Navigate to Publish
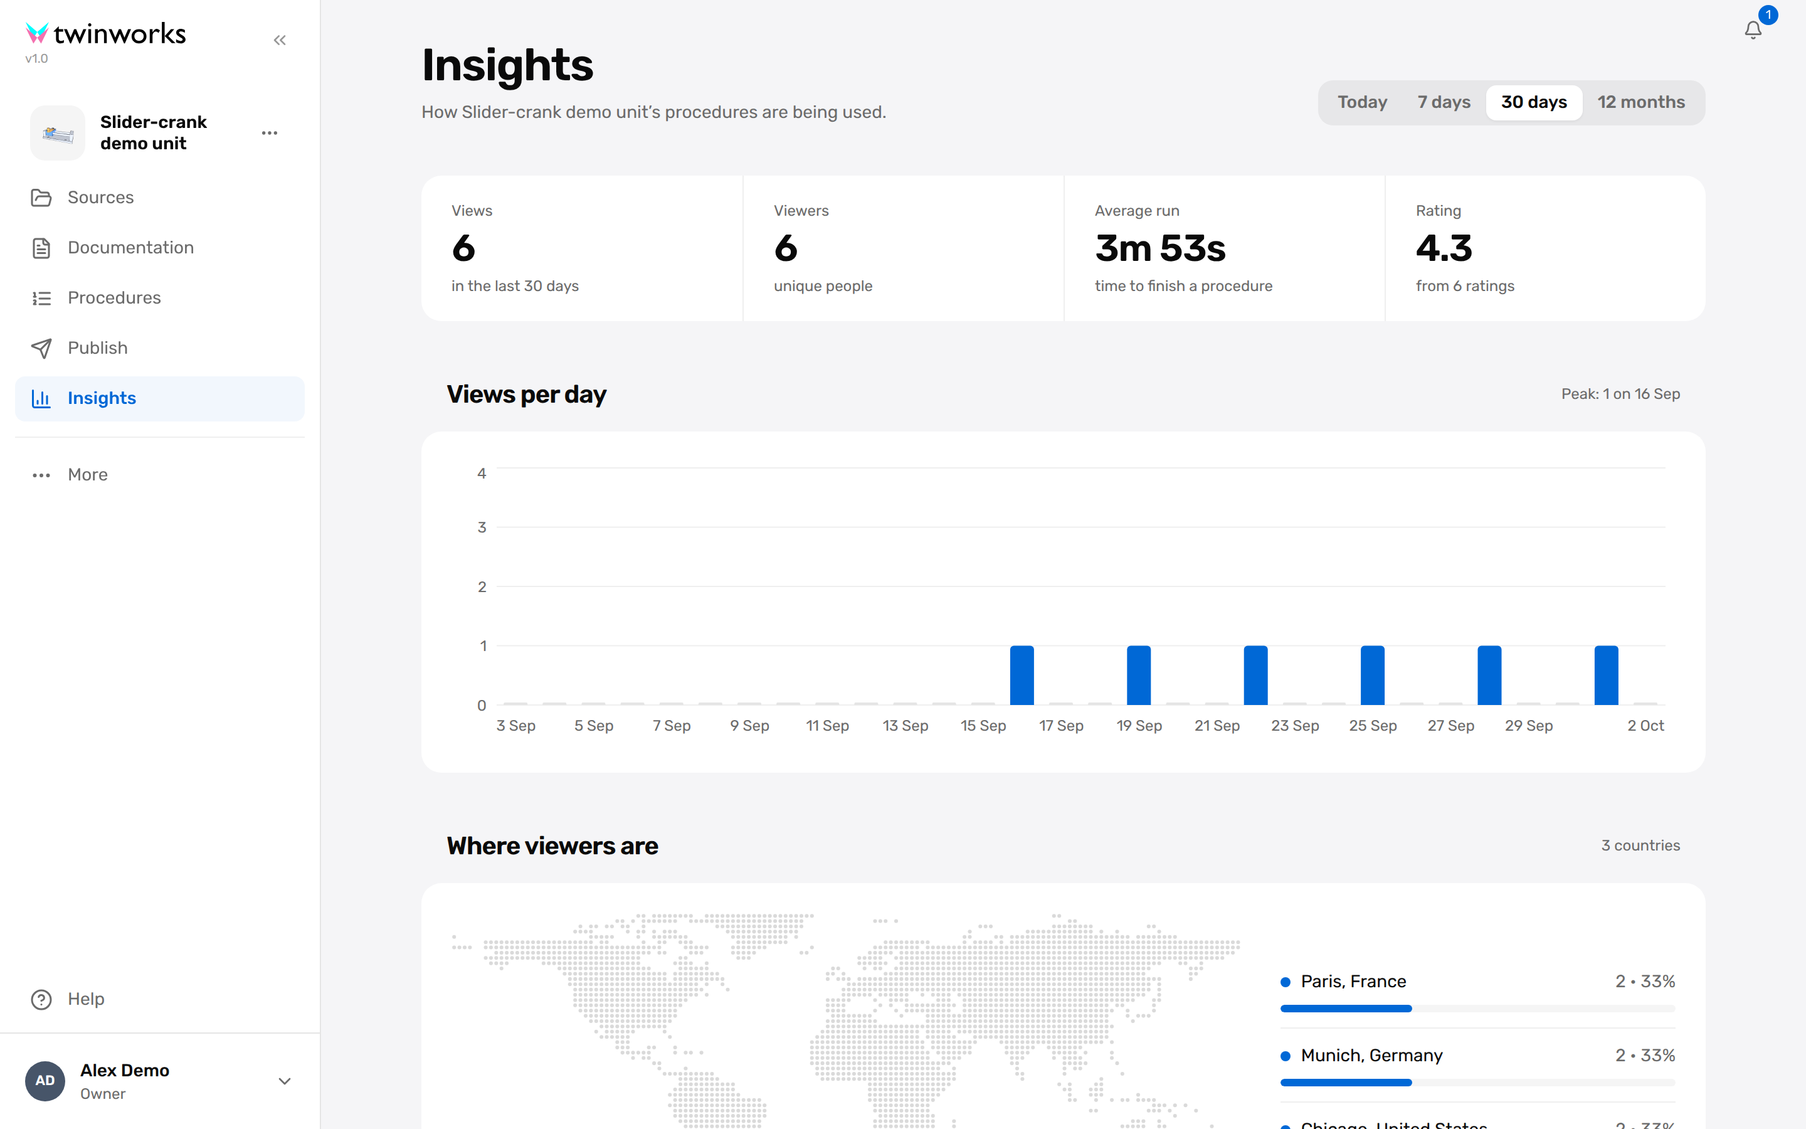The height and width of the screenshot is (1129, 1806). 160,348
